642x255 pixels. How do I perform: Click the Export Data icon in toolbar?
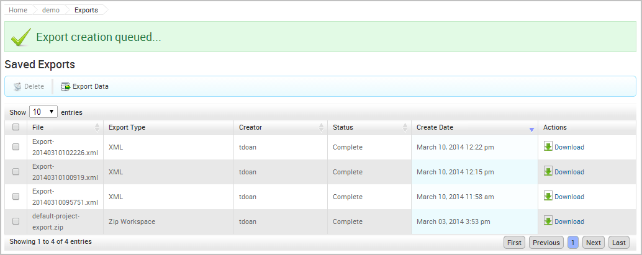(65, 87)
